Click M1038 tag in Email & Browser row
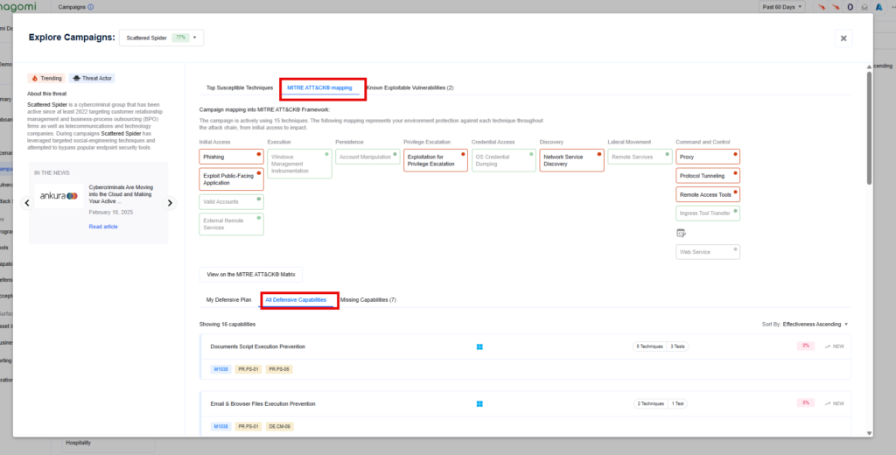The width and height of the screenshot is (896, 455). coord(220,426)
